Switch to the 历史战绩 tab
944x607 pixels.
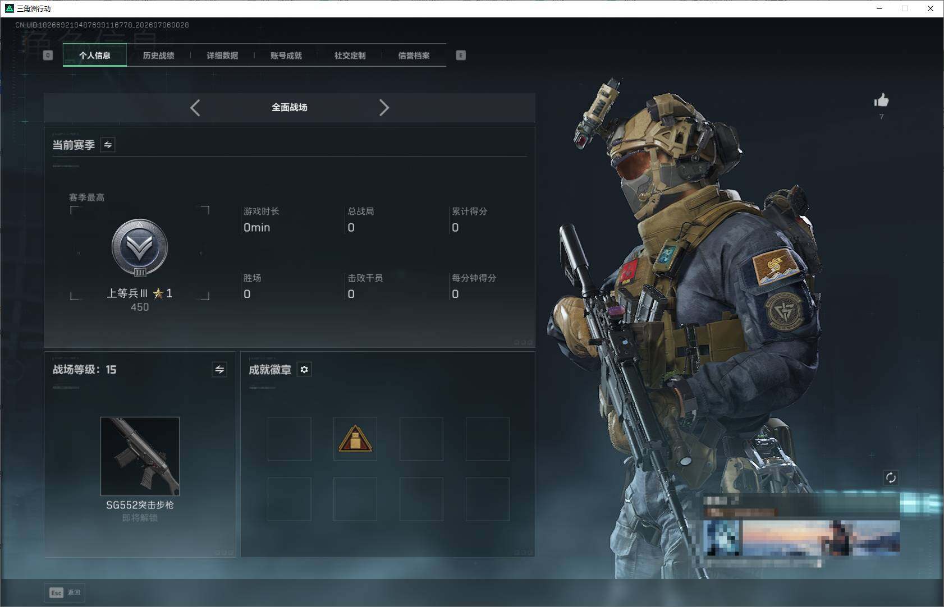click(x=158, y=56)
